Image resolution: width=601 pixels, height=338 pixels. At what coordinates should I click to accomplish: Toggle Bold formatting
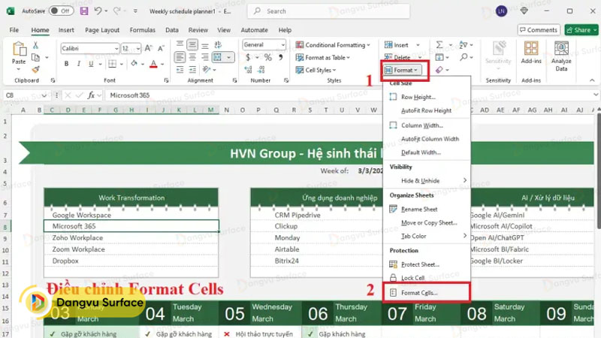coord(66,64)
